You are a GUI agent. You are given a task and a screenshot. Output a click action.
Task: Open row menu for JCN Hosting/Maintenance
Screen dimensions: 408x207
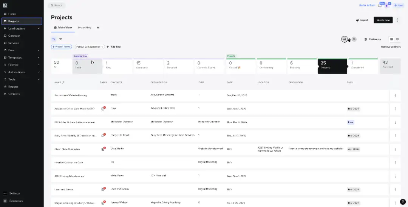pos(395,176)
